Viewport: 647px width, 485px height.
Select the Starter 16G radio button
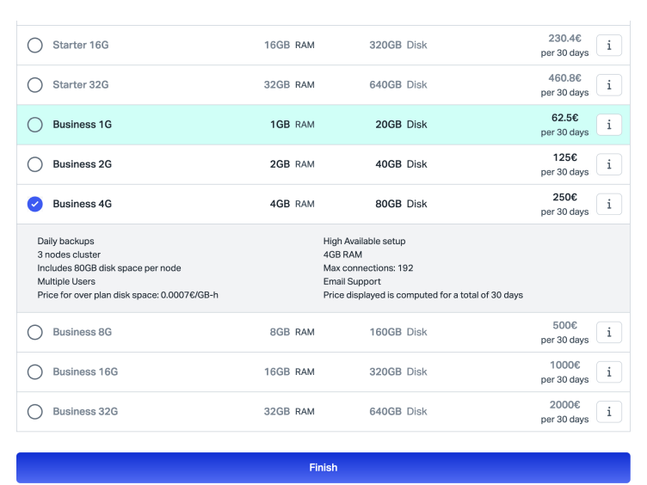coord(34,46)
